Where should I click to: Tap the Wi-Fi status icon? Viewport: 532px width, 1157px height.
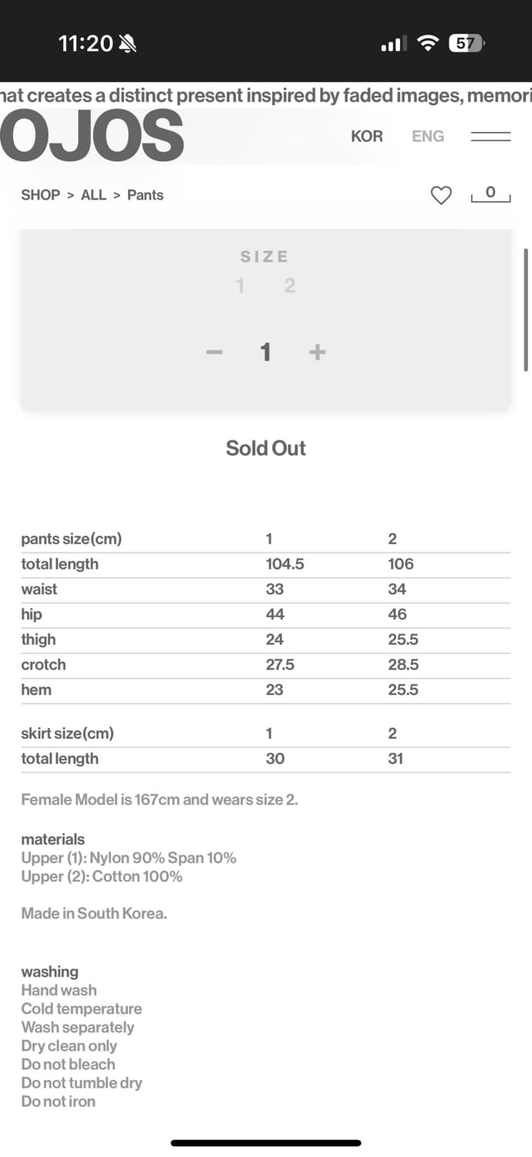427,43
